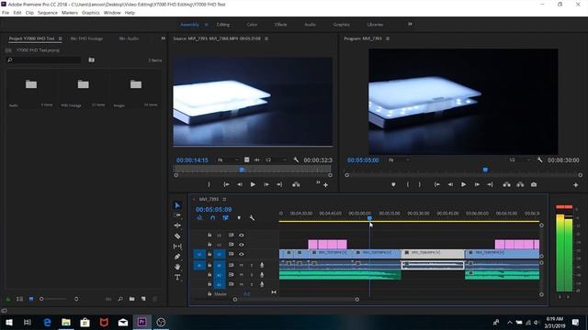
Task: Toggle V1 track output eye
Action: (242, 254)
